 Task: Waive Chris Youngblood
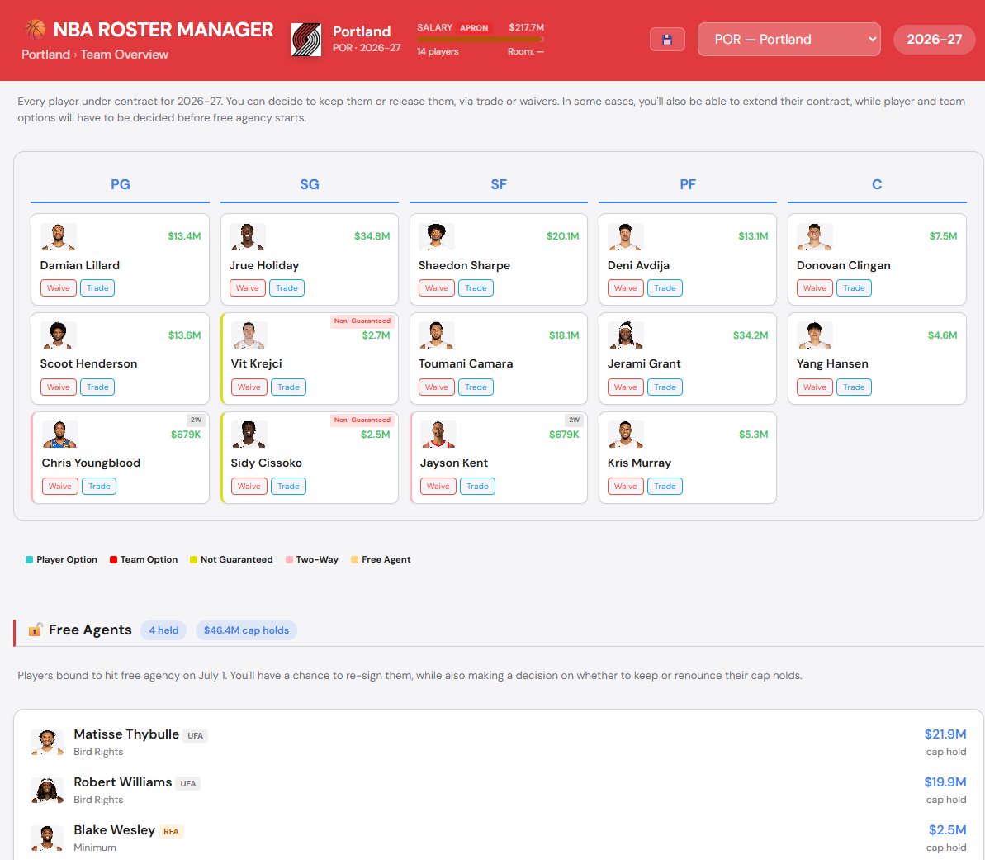click(x=60, y=487)
